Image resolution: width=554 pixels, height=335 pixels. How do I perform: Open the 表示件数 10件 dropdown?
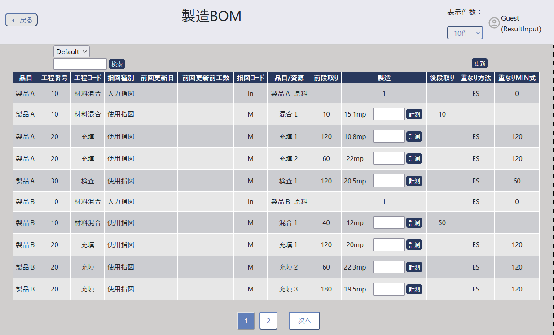465,33
